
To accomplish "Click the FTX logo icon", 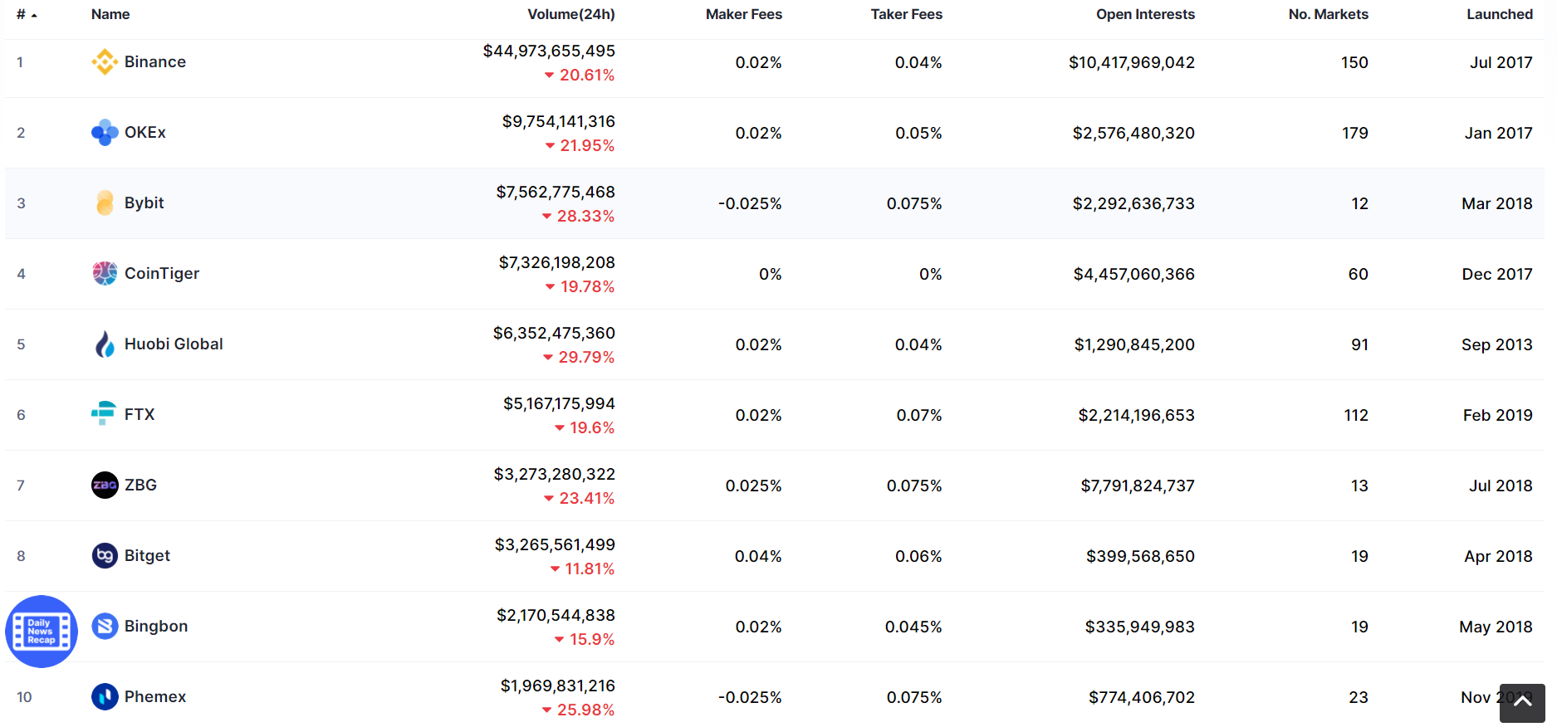I will 104,414.
